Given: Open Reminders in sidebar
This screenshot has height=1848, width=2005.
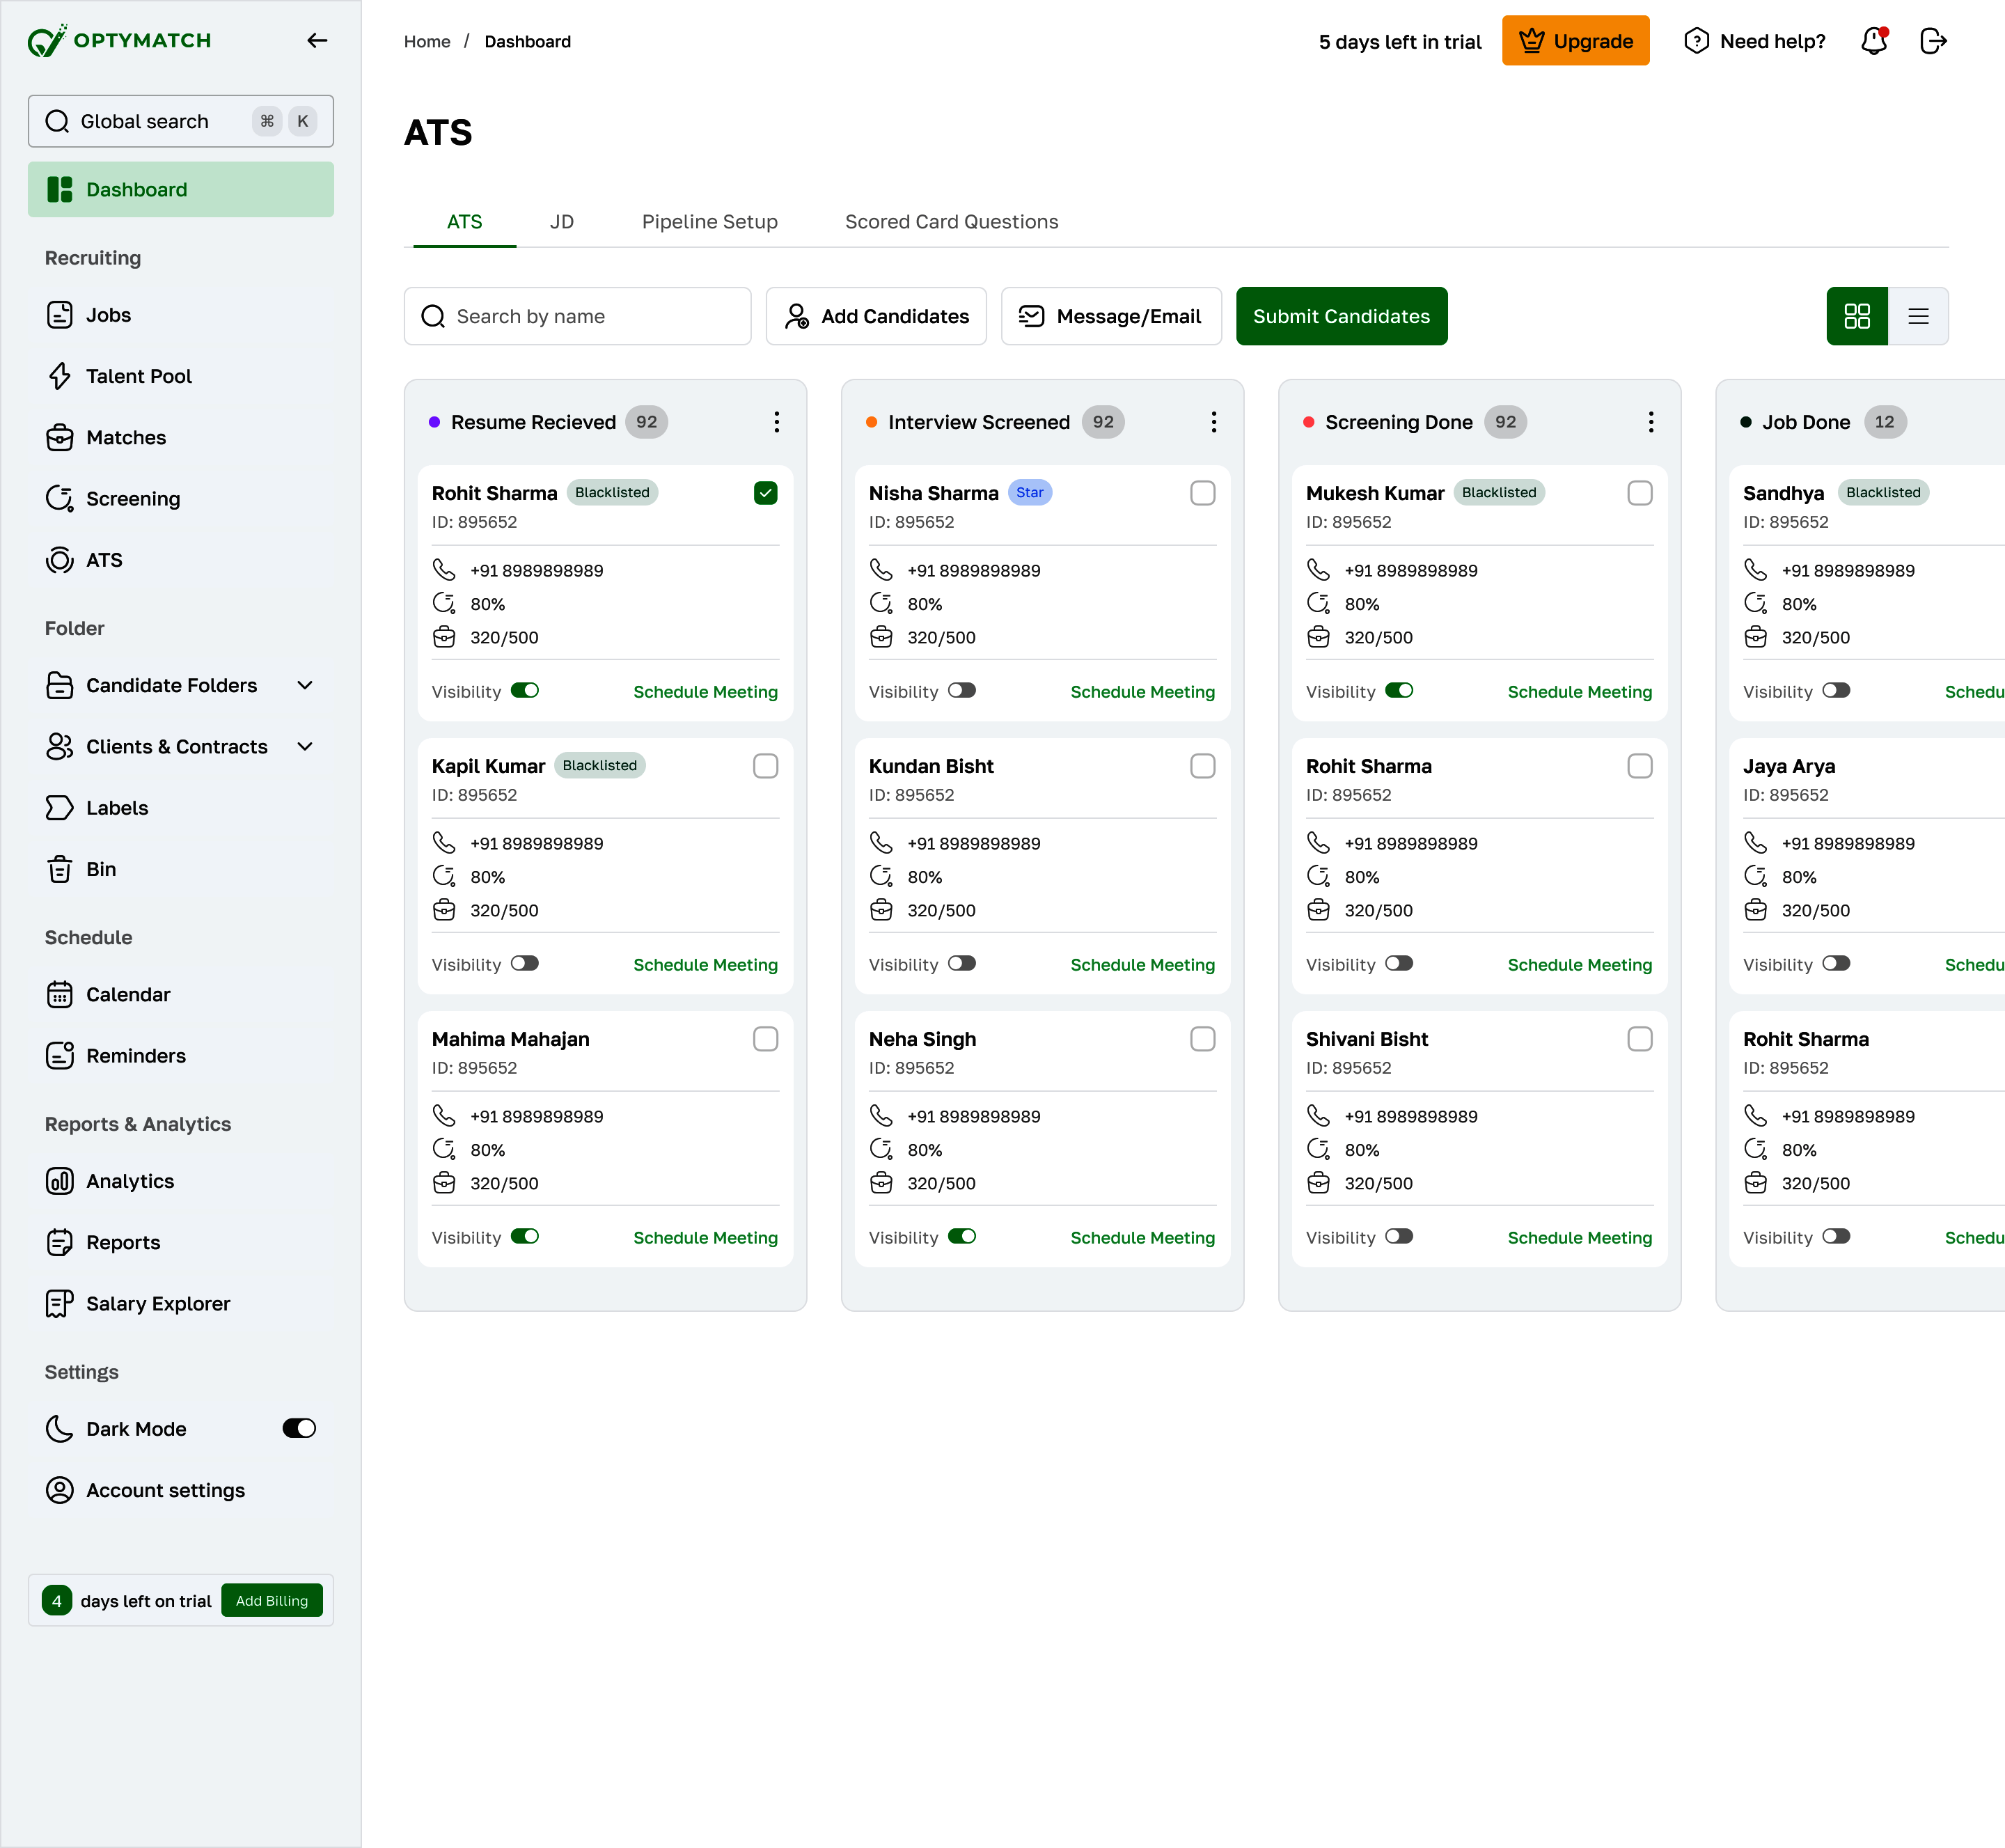Looking at the screenshot, I should click(135, 1055).
